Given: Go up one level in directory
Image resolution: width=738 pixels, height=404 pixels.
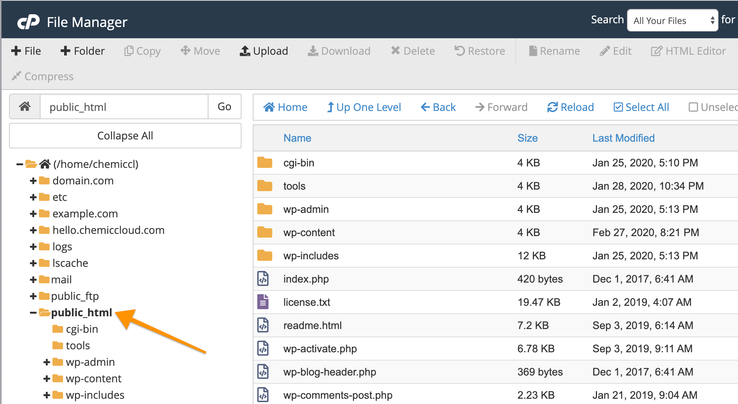Looking at the screenshot, I should [x=364, y=107].
